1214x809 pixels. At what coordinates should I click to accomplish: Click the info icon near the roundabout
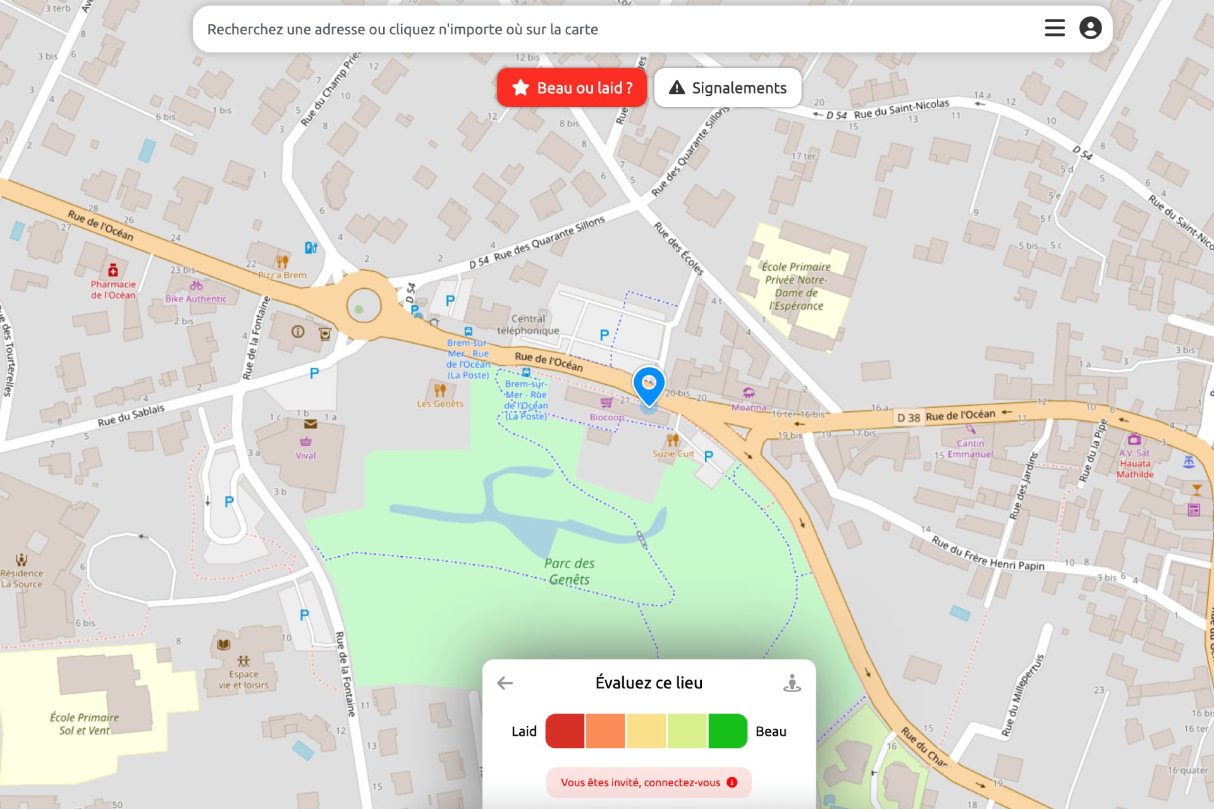pos(297,330)
